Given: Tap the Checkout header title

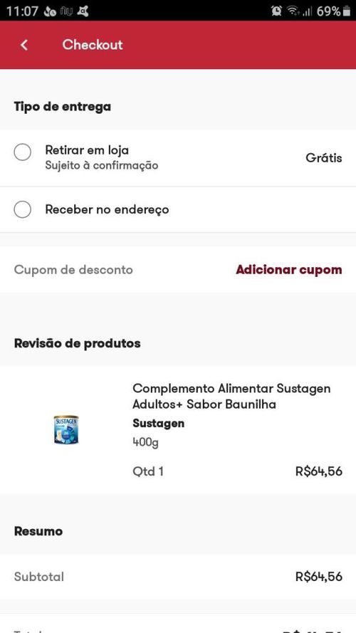Looking at the screenshot, I should [x=93, y=45].
